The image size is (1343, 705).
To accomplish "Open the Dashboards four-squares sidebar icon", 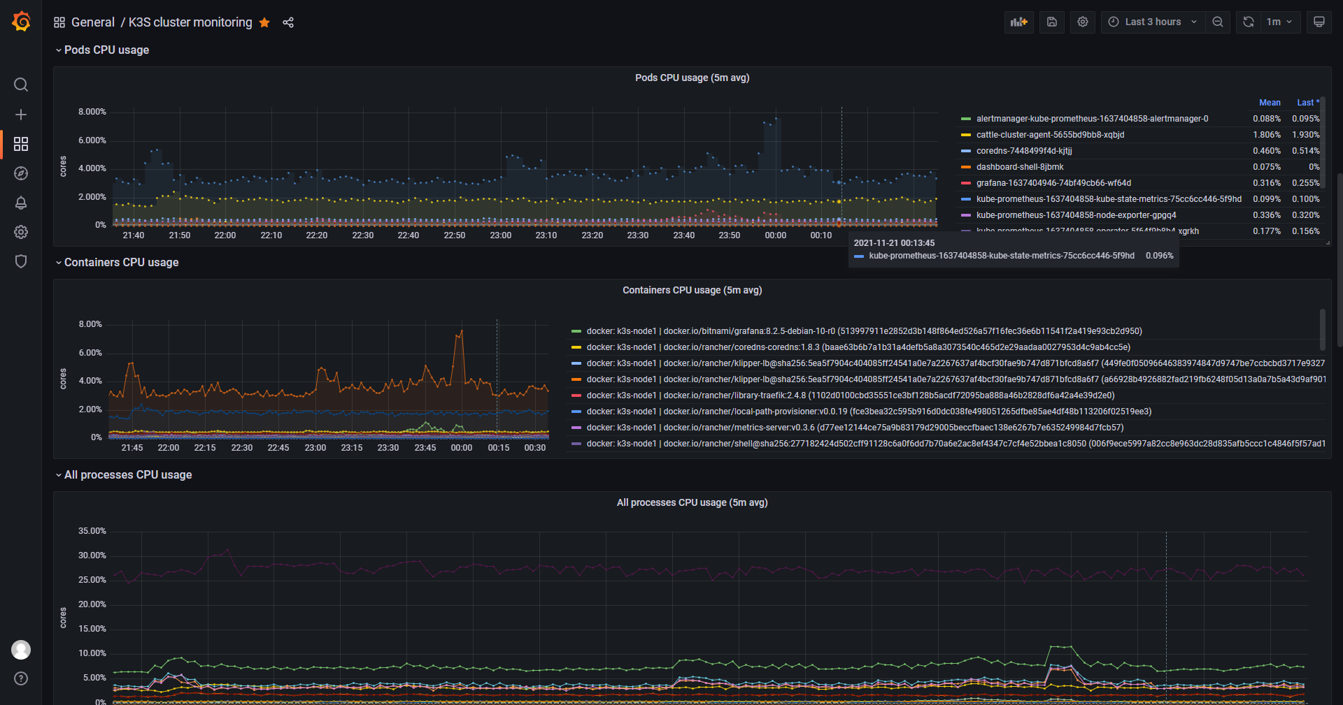I will point(21,144).
